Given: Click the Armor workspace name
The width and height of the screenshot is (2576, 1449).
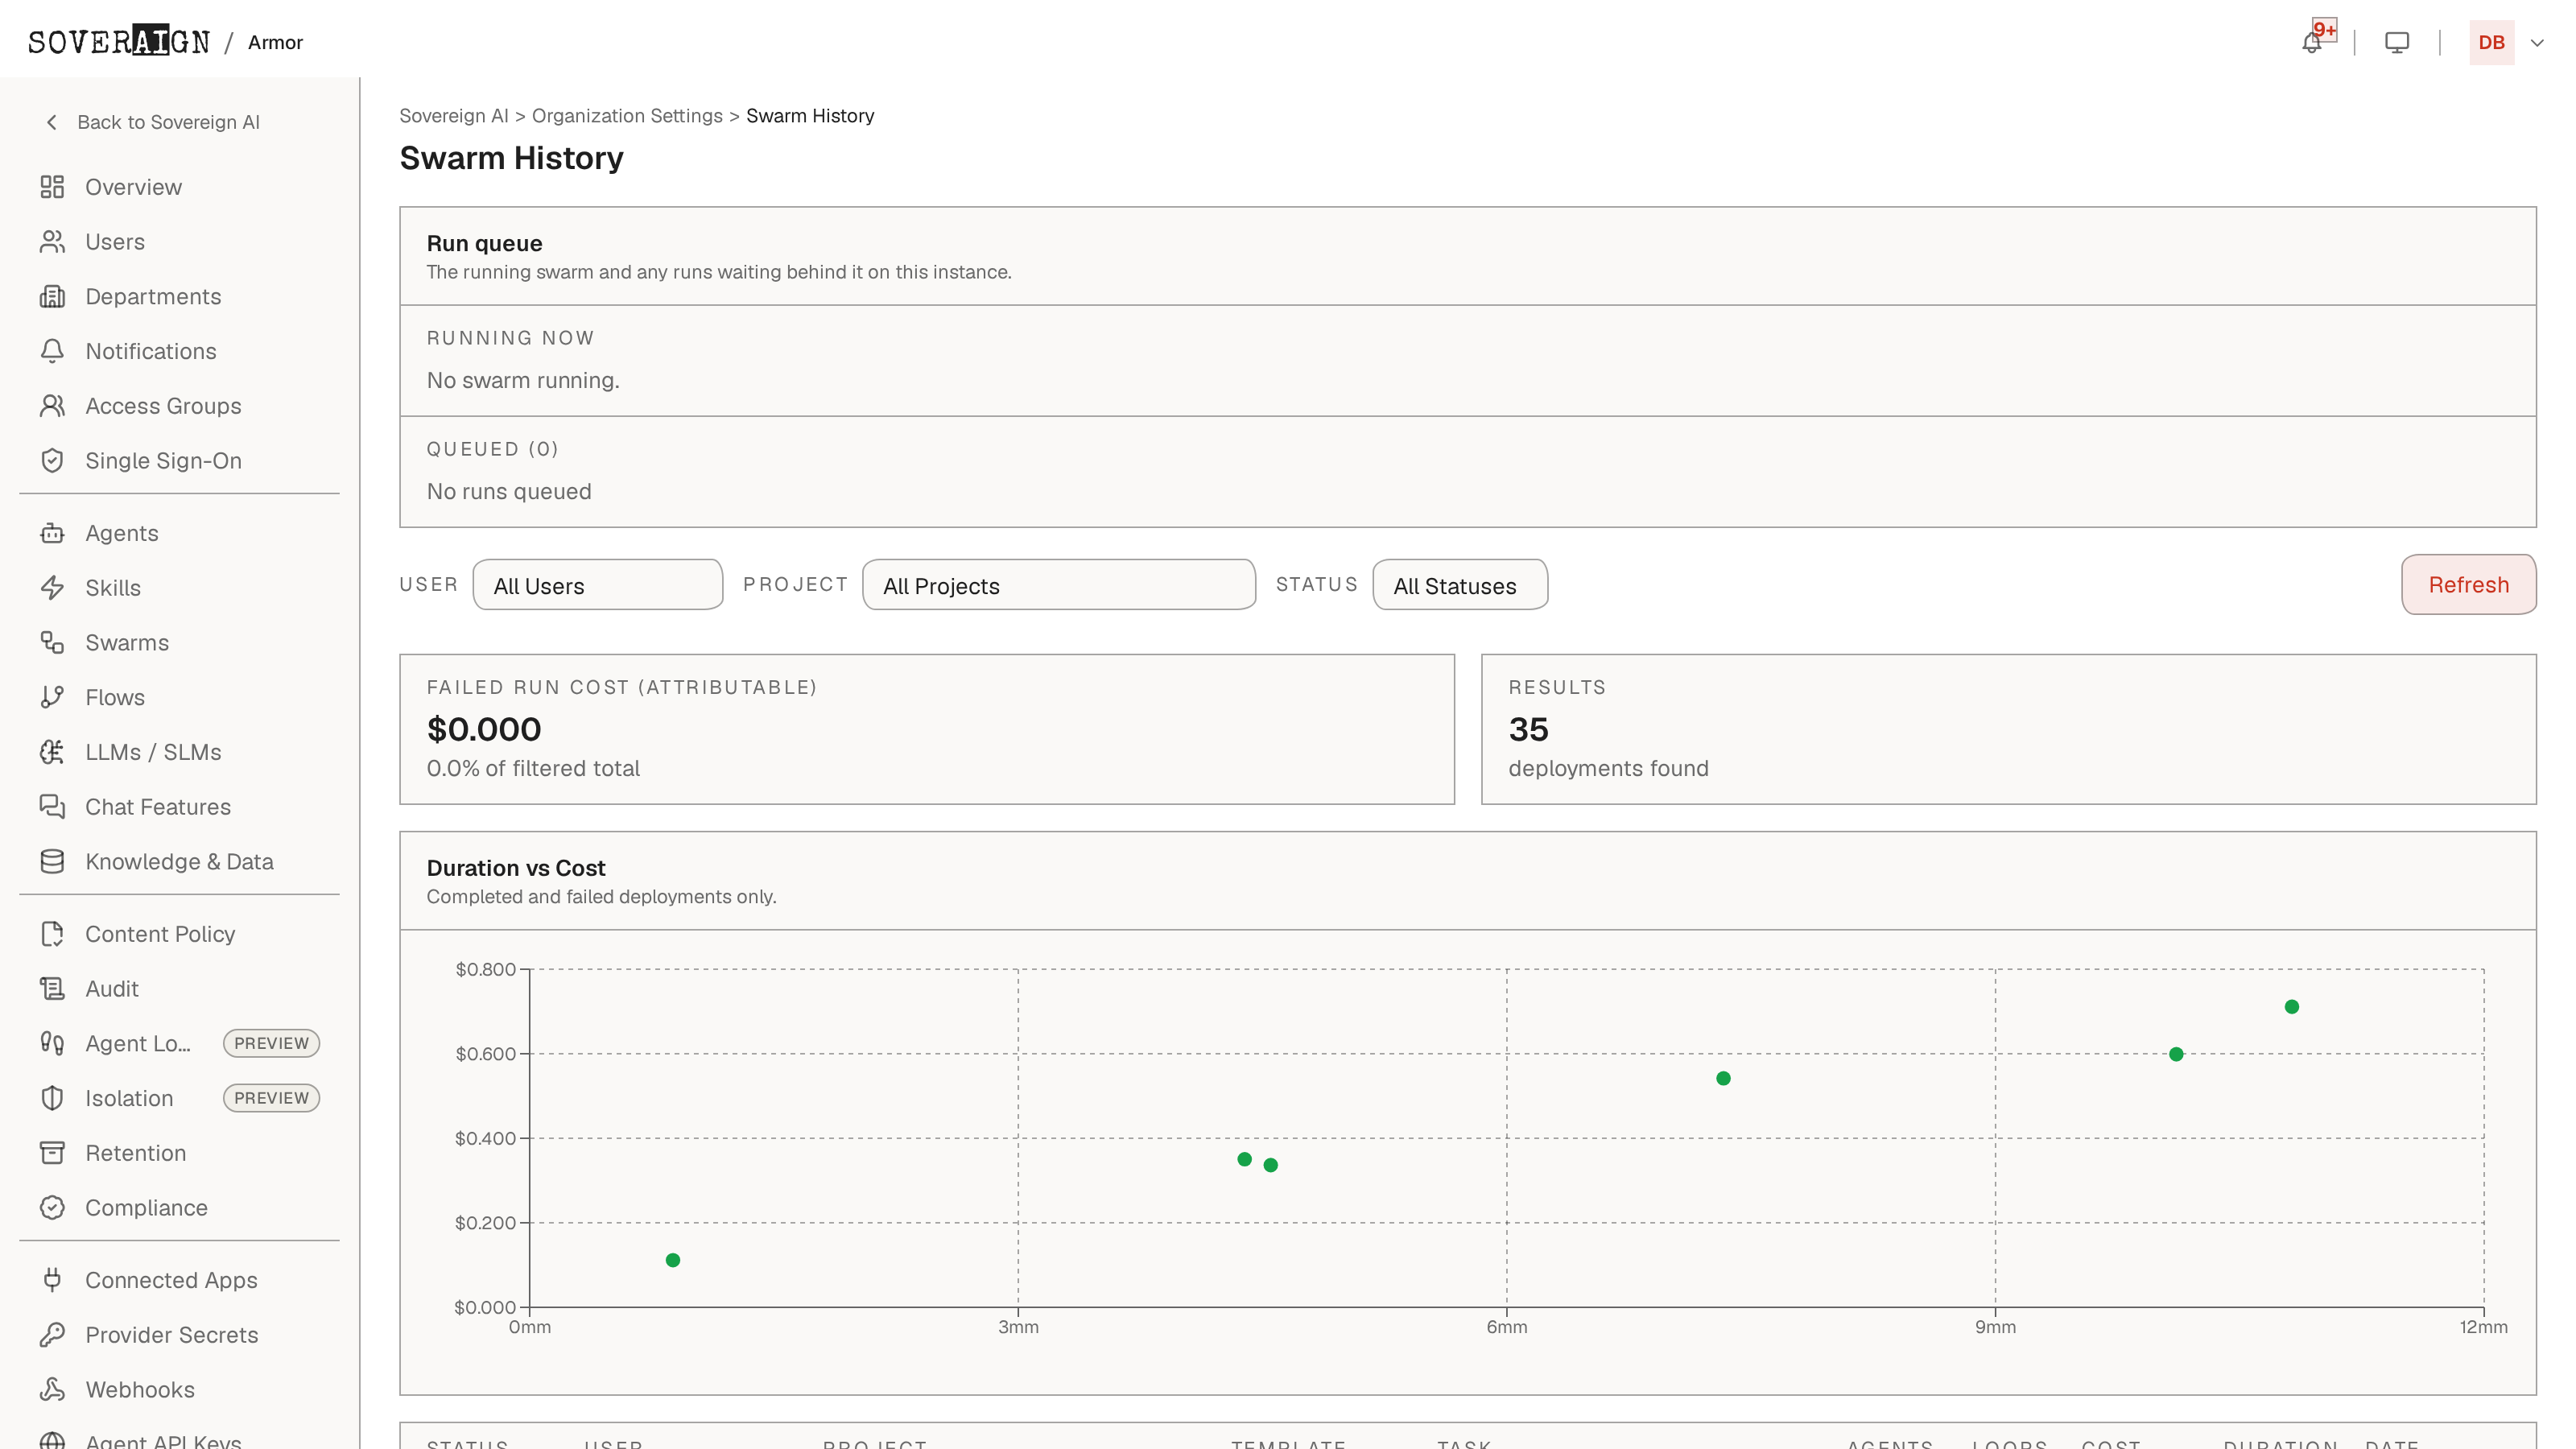Looking at the screenshot, I should click(275, 42).
